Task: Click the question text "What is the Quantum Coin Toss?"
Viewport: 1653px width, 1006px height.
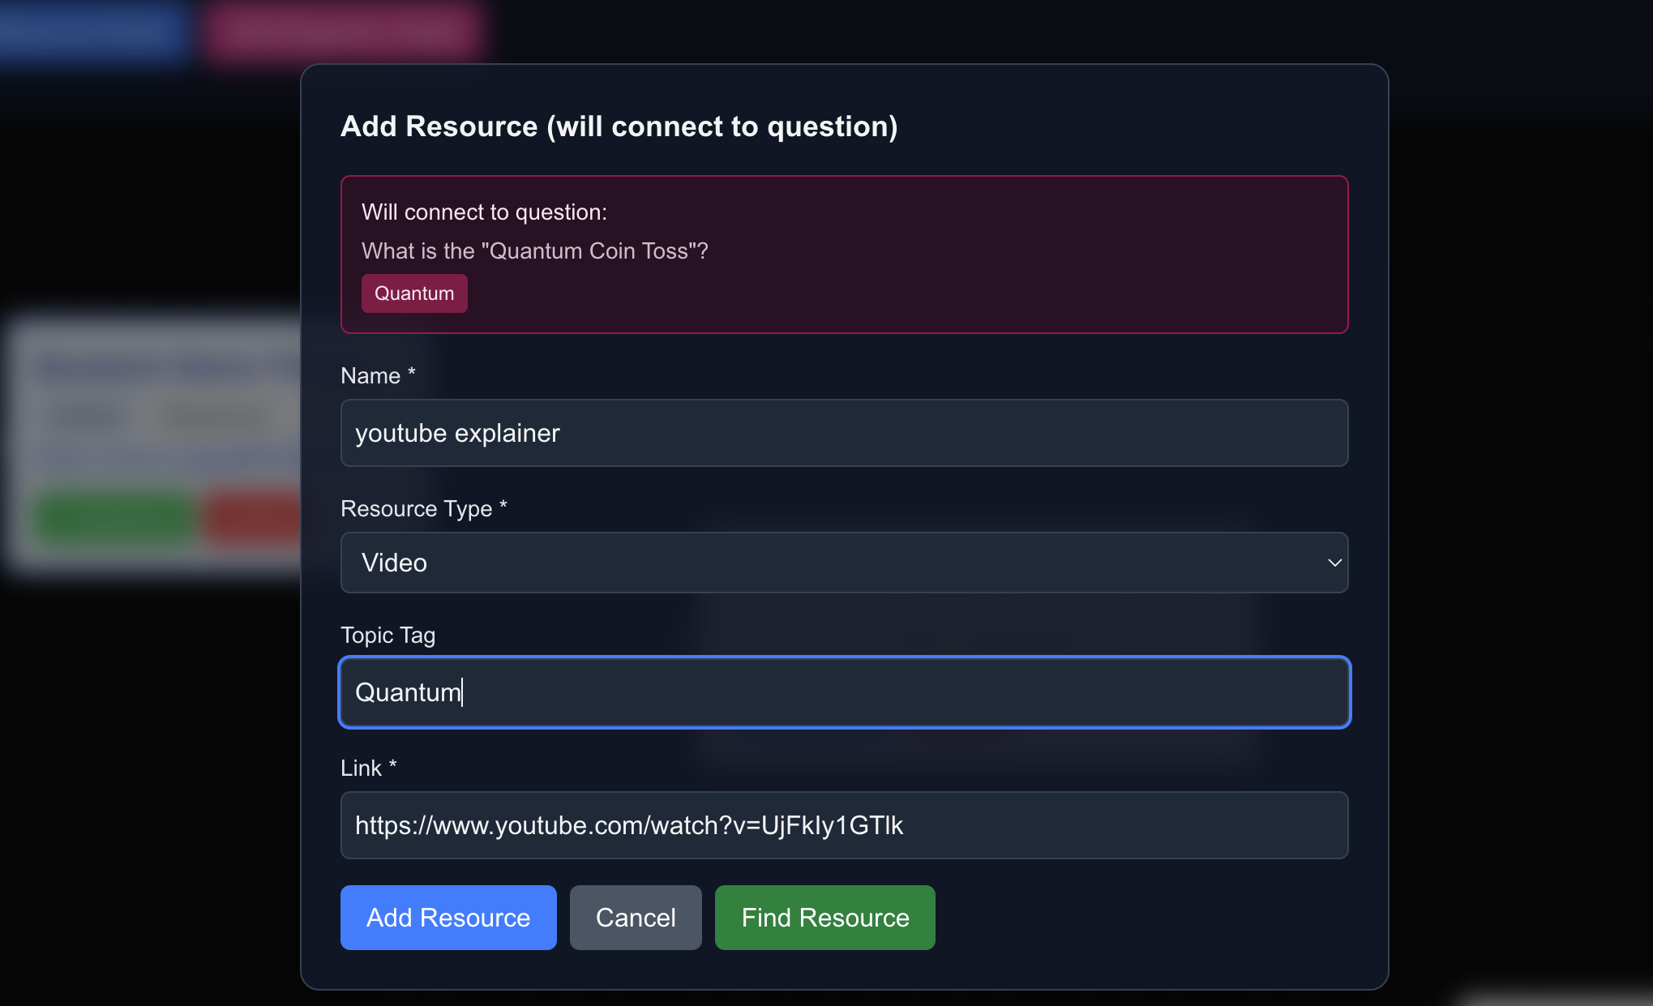Action: point(534,250)
